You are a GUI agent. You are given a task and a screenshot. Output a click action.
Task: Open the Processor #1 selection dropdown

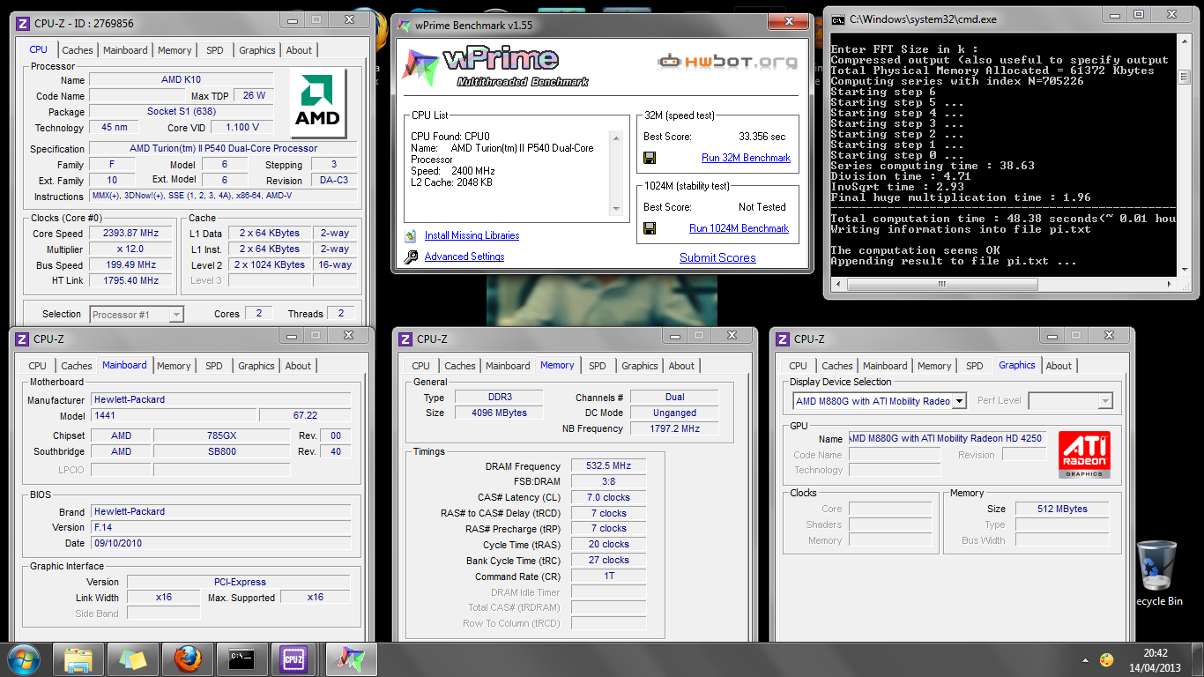point(136,314)
